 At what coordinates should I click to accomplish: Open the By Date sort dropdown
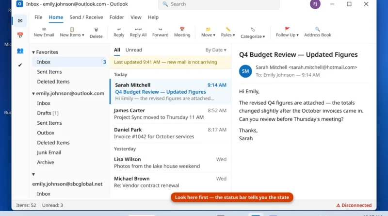coord(216,50)
